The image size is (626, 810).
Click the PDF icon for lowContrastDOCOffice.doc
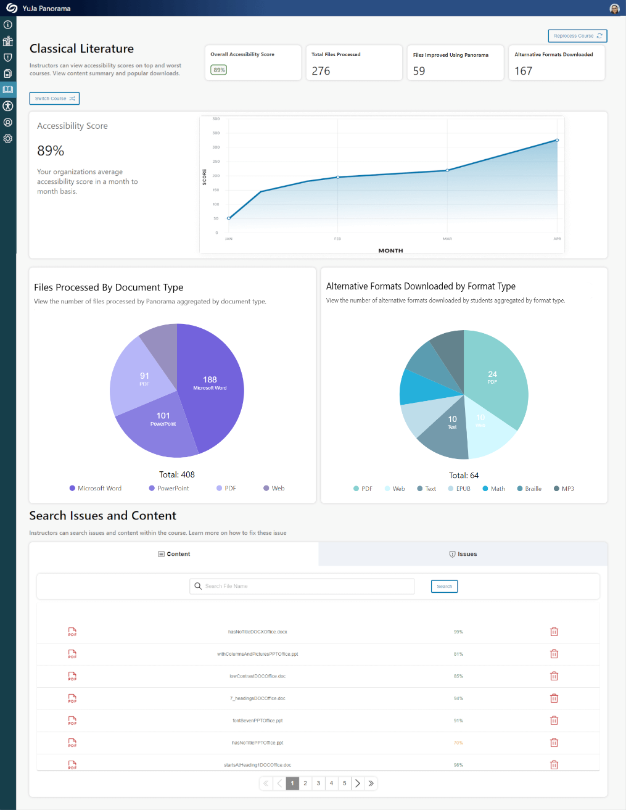(x=72, y=676)
